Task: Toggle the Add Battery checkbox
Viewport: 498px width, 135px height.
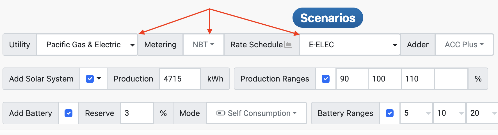Action: tap(68, 113)
